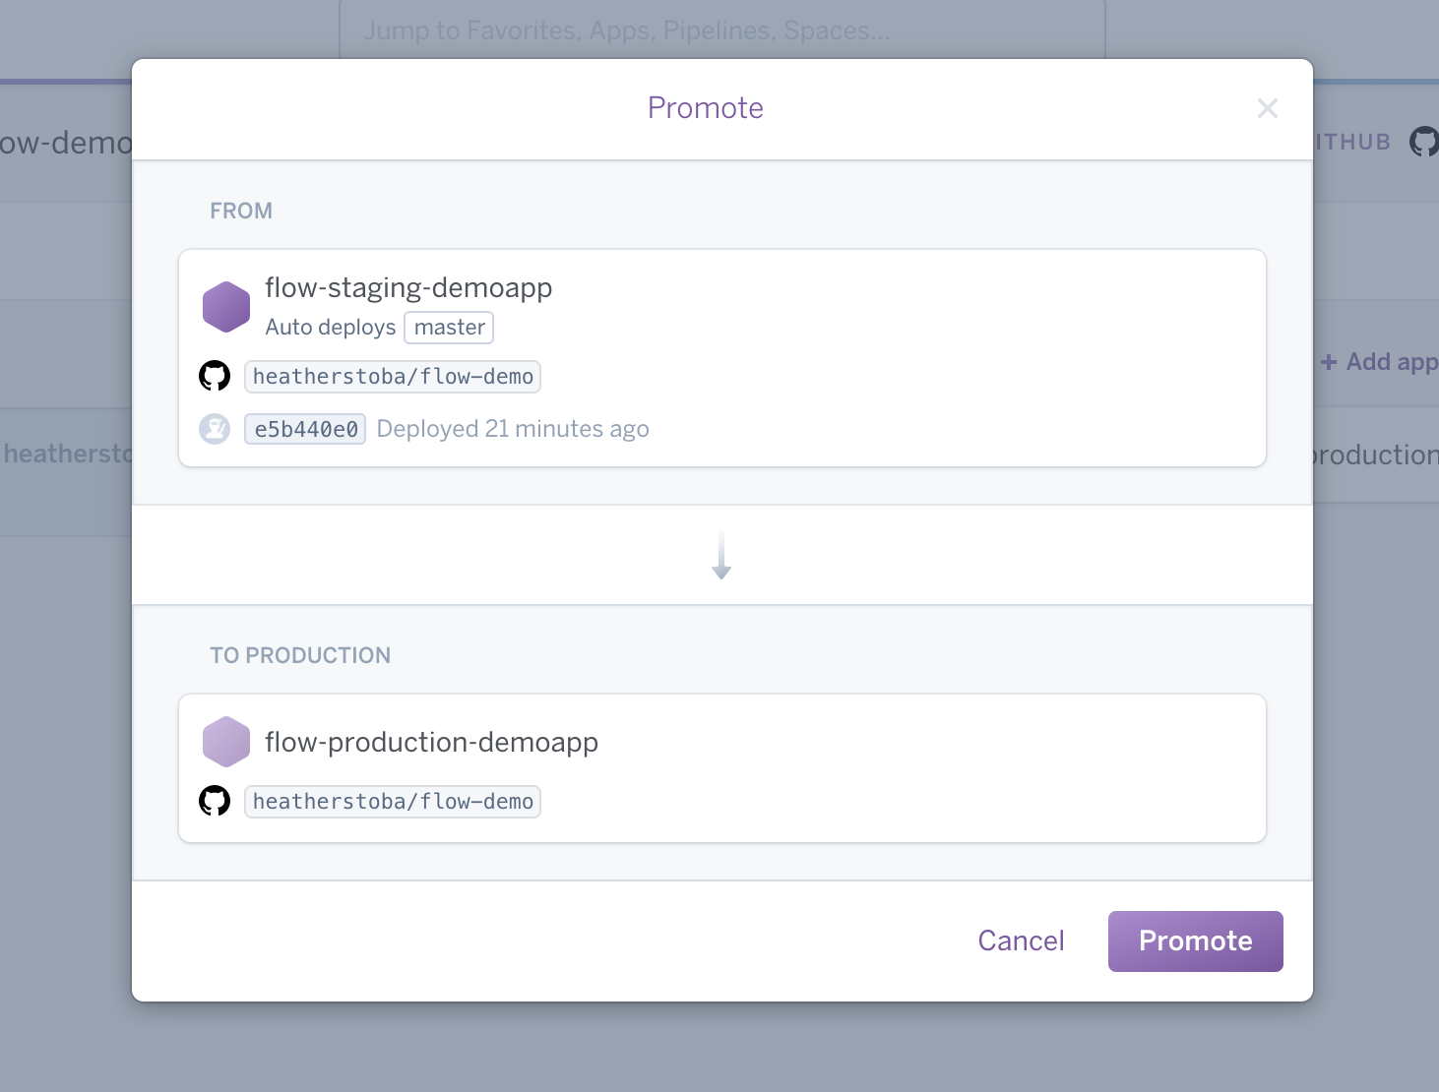
Task: Select the flow-production-demoapp app name
Action: (x=431, y=743)
